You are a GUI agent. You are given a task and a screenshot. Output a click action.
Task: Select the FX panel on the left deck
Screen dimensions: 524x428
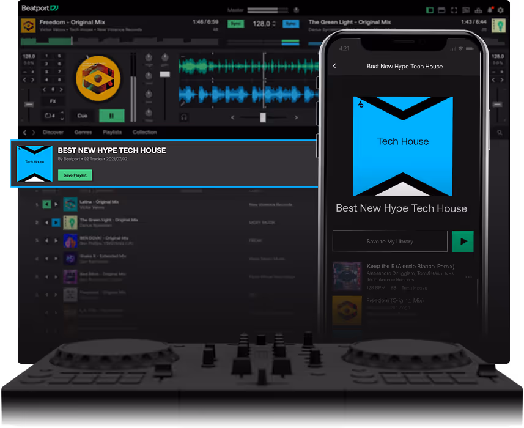pos(53,101)
